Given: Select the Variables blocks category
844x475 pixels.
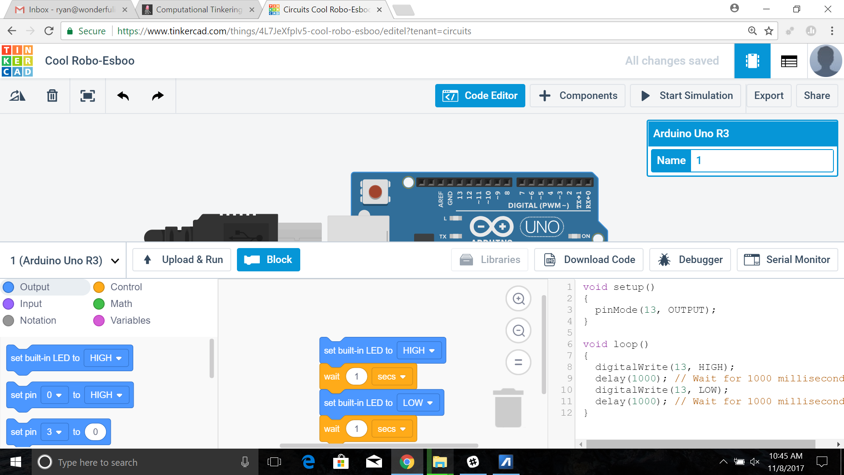Looking at the screenshot, I should pyautogui.click(x=122, y=320).
